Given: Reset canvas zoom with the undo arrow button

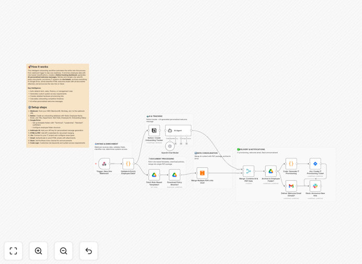Looking at the screenshot, I should [x=88, y=251].
